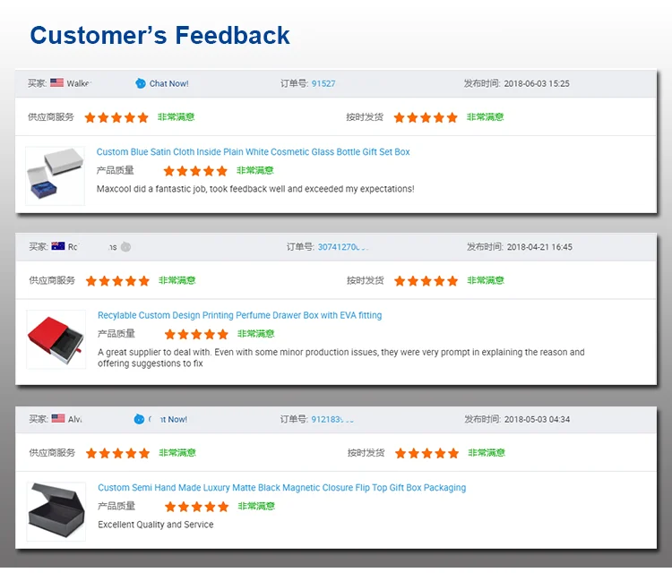Open order number starting with 912183
The width and height of the screenshot is (672, 581).
click(332, 419)
